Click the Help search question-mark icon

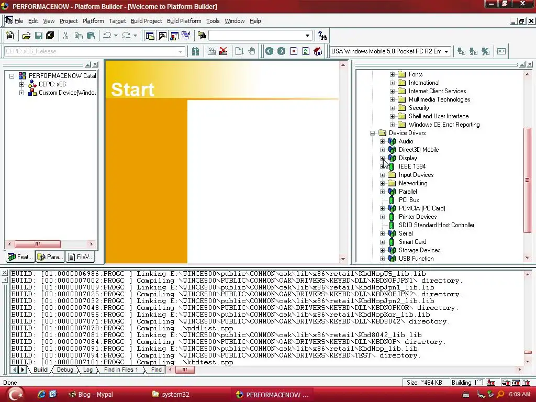tap(322, 36)
